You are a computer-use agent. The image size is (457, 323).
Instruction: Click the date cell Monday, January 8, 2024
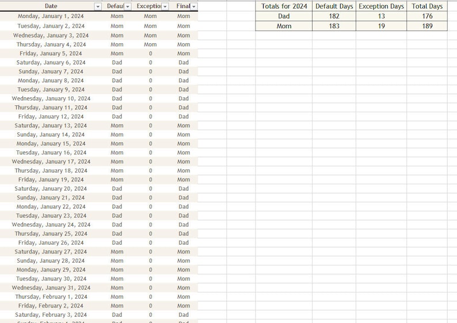51,81
